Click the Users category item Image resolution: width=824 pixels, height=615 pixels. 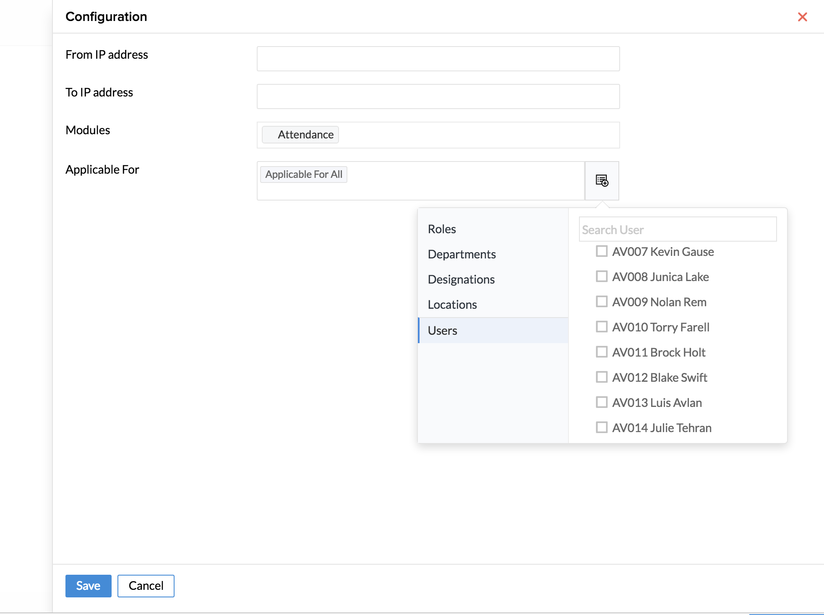pyautogui.click(x=443, y=331)
